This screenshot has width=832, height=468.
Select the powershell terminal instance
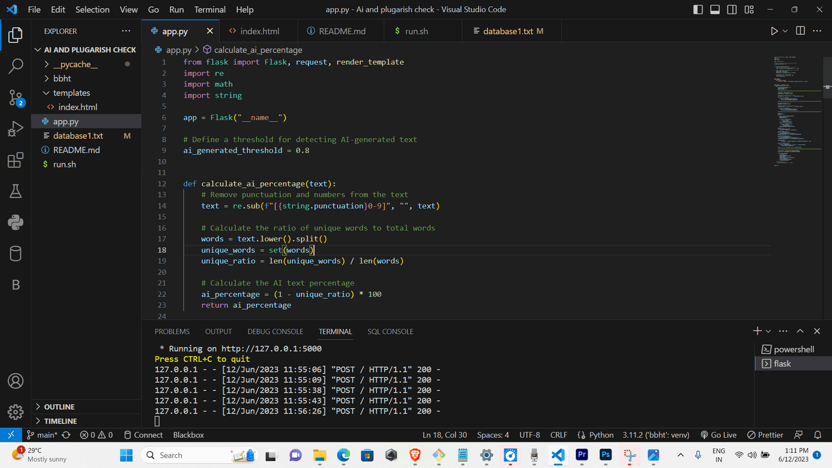793,350
